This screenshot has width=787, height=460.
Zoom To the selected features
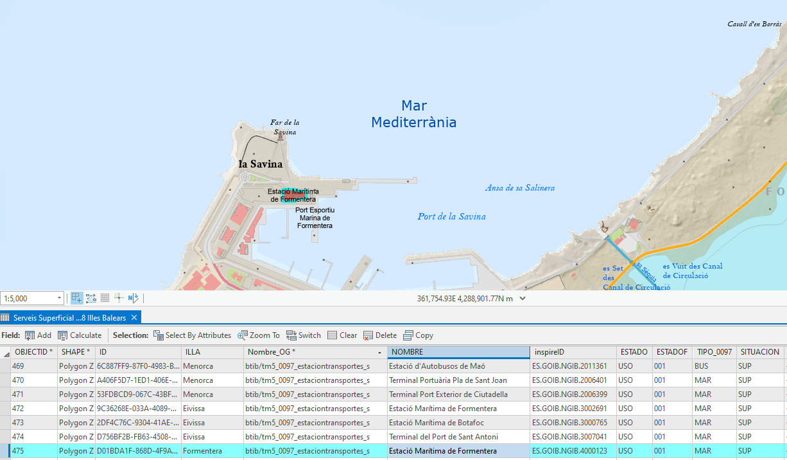pos(259,335)
